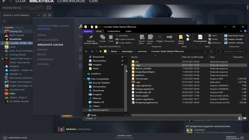This screenshot has width=249, height=140.
Task: Go up one folder level arrow
Action: [x=100, y=51]
